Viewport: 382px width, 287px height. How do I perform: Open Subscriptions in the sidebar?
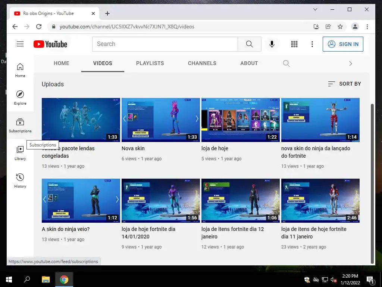pos(20,126)
